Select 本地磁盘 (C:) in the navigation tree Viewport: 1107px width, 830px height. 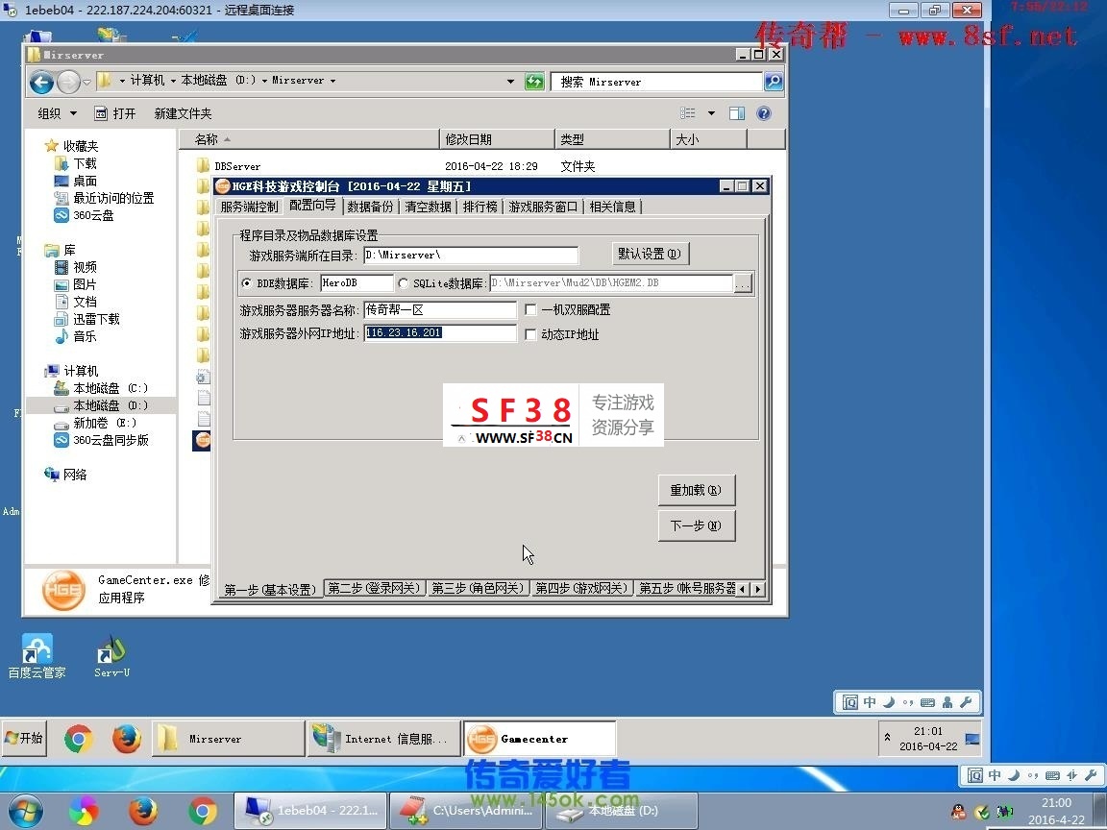pyautogui.click(x=102, y=388)
